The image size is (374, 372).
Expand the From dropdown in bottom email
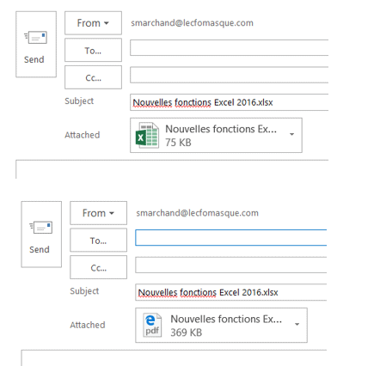(98, 213)
